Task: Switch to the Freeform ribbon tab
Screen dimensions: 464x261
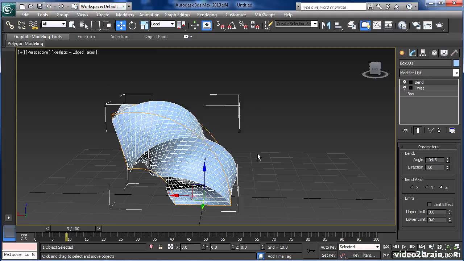Action: pos(86,37)
